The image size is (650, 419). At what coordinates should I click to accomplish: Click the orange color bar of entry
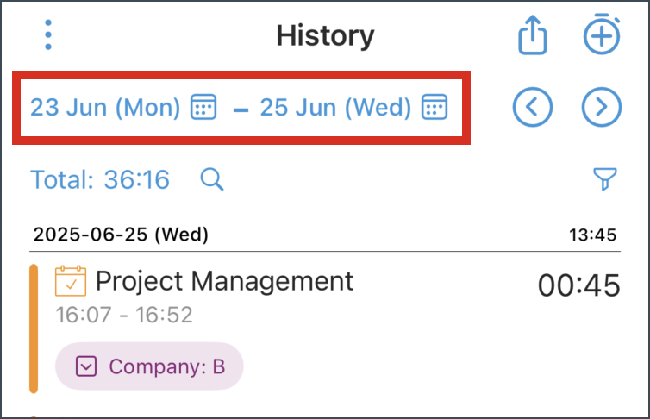coord(34,328)
